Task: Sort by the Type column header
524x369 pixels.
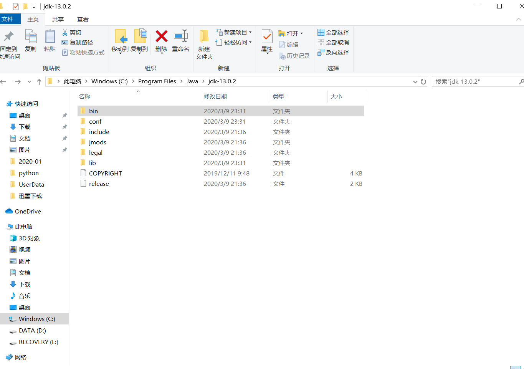Action: click(299, 96)
